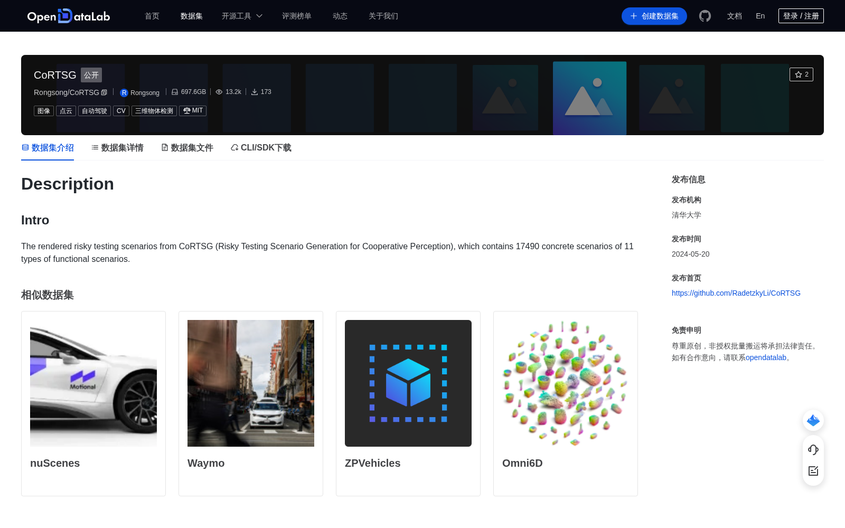Viewport: 845px width, 528px height.
Task: Switch to the 数据集详情 tab
Action: pyautogui.click(x=117, y=148)
